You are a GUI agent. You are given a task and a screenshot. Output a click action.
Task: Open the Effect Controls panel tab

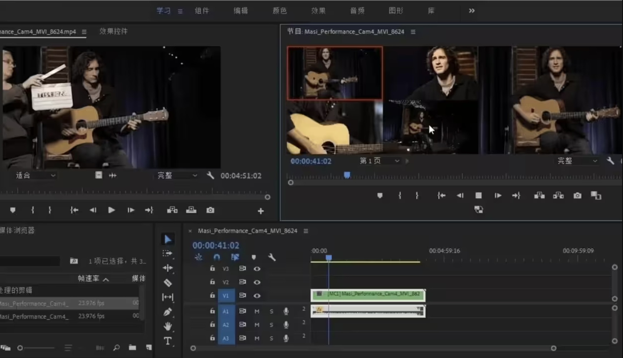click(x=113, y=31)
